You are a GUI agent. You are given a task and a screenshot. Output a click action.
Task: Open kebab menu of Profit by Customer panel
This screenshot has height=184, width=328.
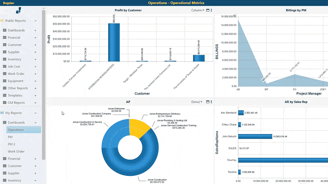[x=211, y=10]
